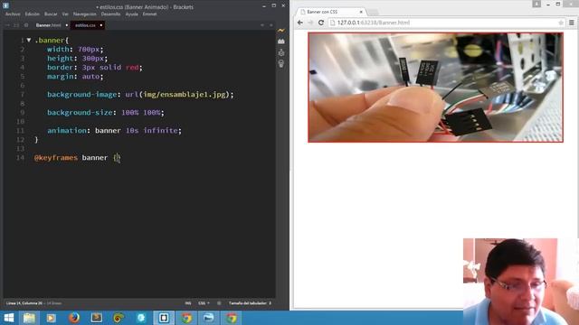Click the gear icon beside Banner.html tab
The width and height of the screenshot is (579, 325).
click(26, 25)
